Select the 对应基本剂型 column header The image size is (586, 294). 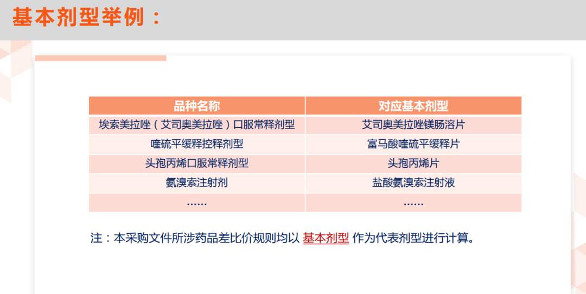point(413,106)
